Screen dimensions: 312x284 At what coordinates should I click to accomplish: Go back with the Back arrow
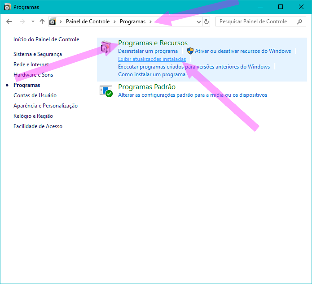pos(9,22)
